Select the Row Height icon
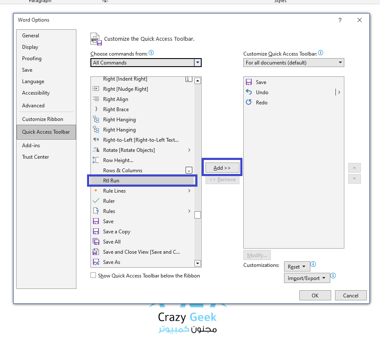Image resolution: width=380 pixels, height=339 pixels. [96, 160]
